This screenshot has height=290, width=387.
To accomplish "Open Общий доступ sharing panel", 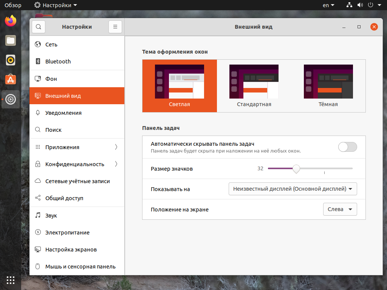I will click(x=77, y=198).
